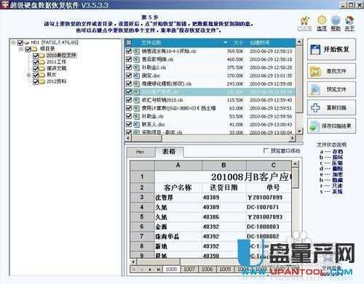Screen dimensions: 364x284
Task: Click the file list horizontal scrollbar thumb
Action: pos(146,138)
